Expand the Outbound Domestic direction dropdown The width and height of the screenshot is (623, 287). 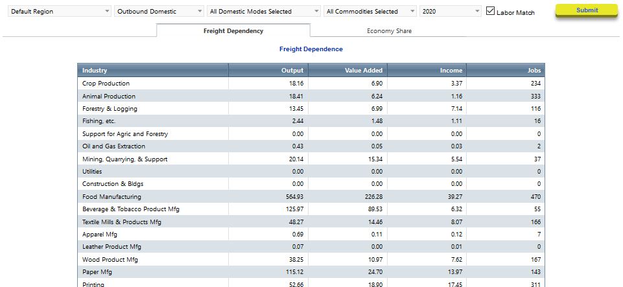point(159,12)
